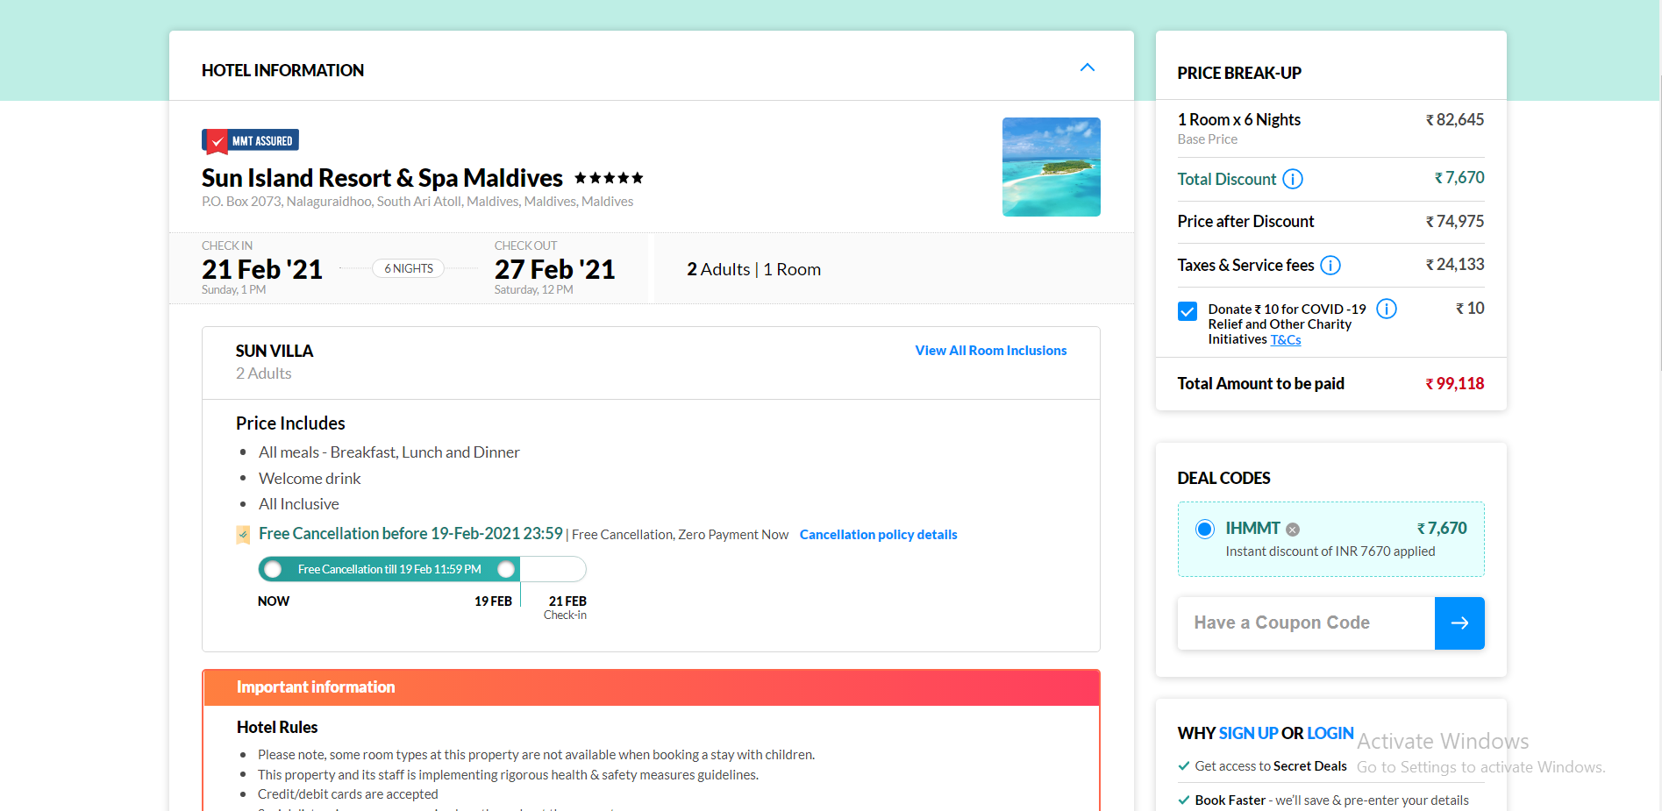Click the Sun Island Resort & Spa Maldives title
Screen dimensions: 1662x811
pyautogui.click(x=382, y=178)
